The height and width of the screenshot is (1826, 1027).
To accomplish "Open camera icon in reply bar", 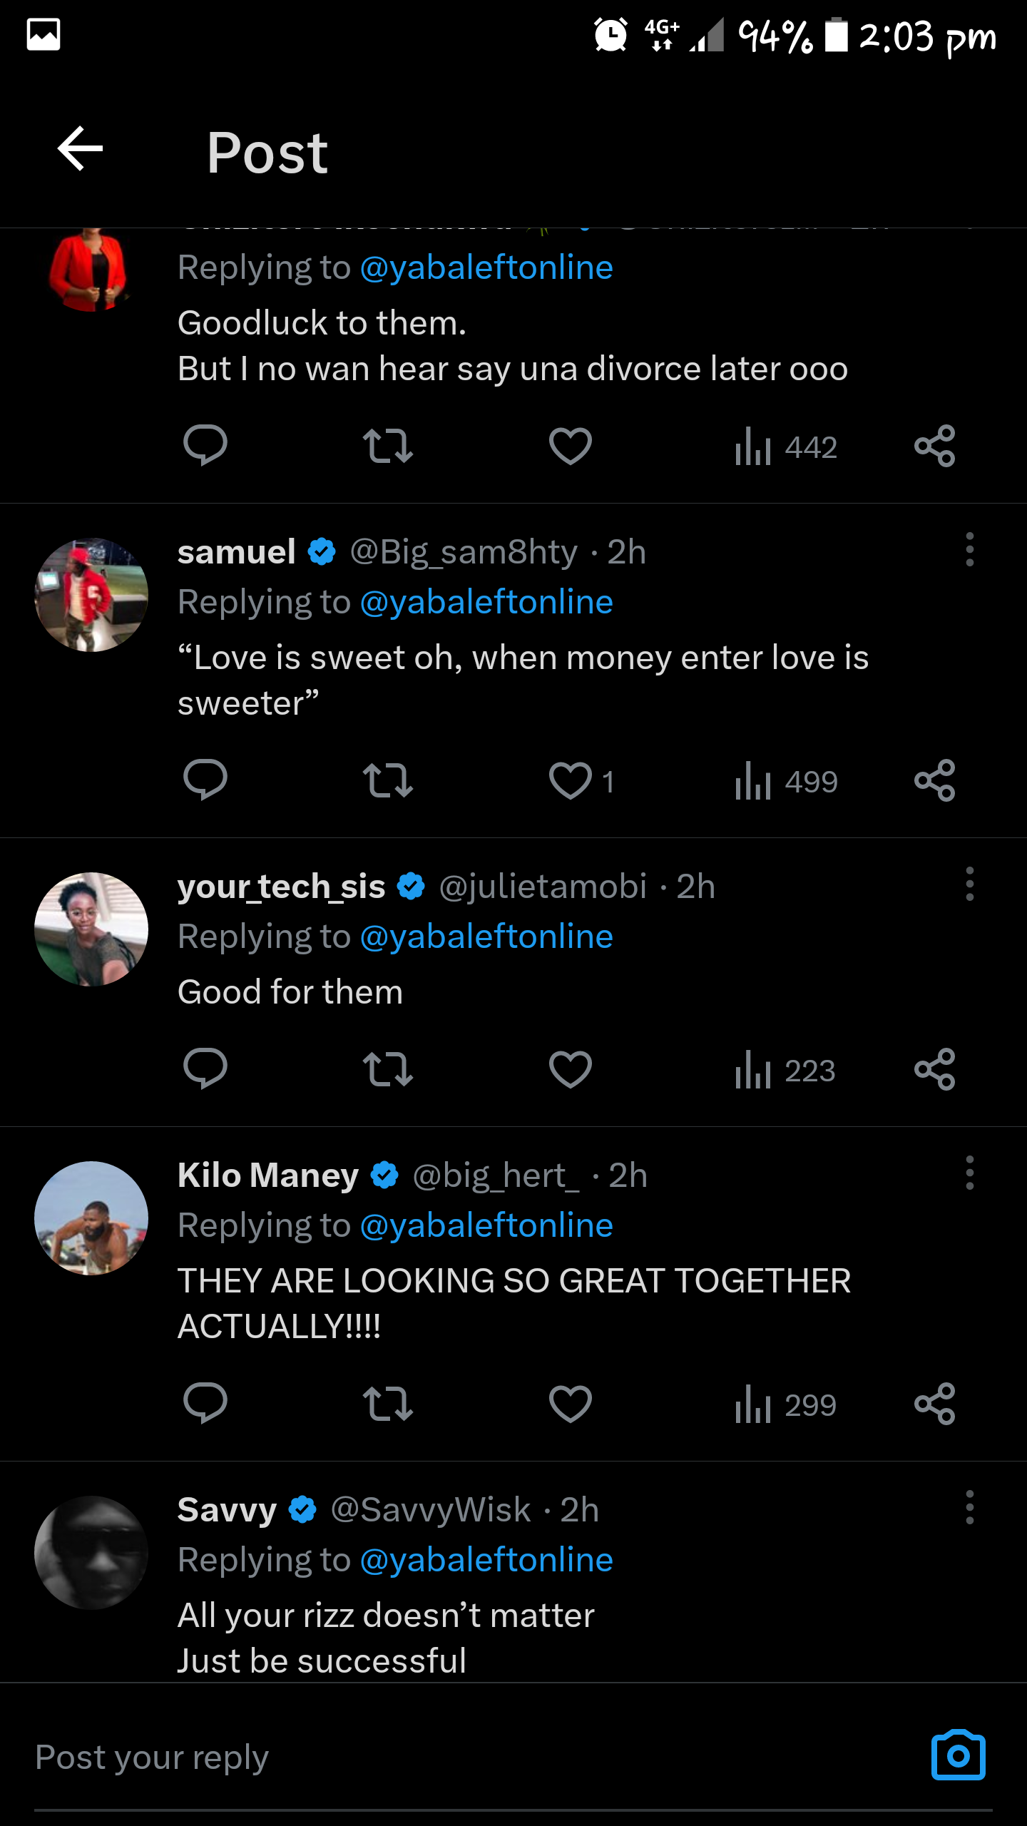I will (x=958, y=1755).
